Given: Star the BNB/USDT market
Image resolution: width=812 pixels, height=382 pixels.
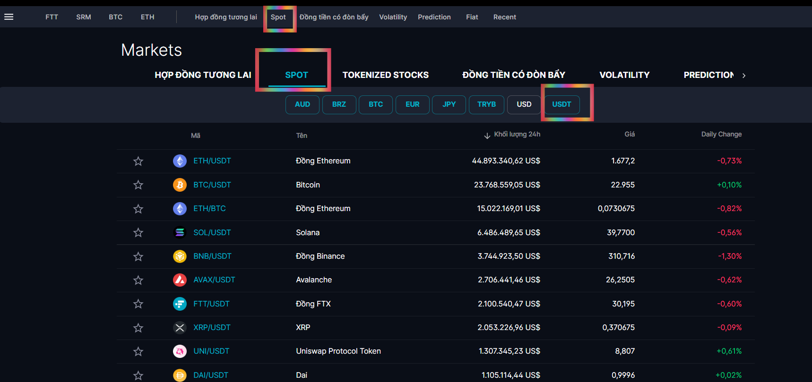Looking at the screenshot, I should tap(138, 256).
